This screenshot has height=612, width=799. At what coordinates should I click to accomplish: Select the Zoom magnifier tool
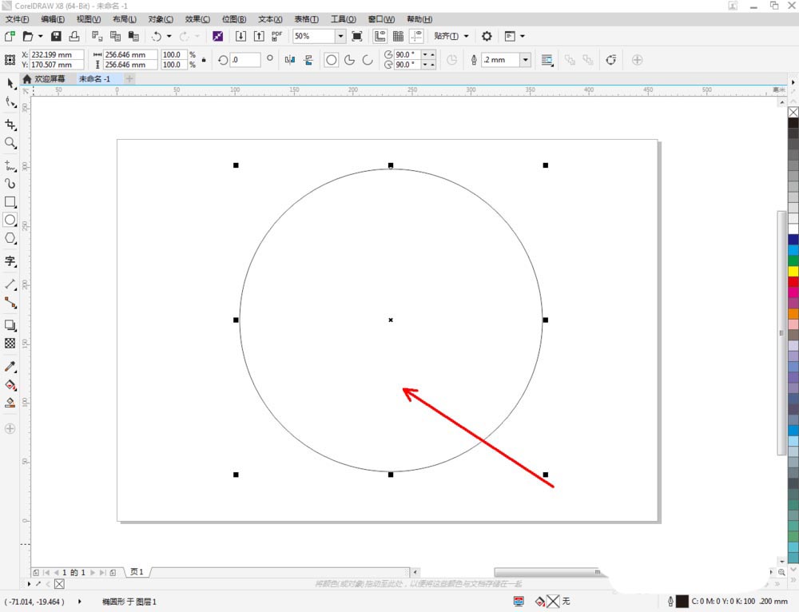click(x=10, y=143)
